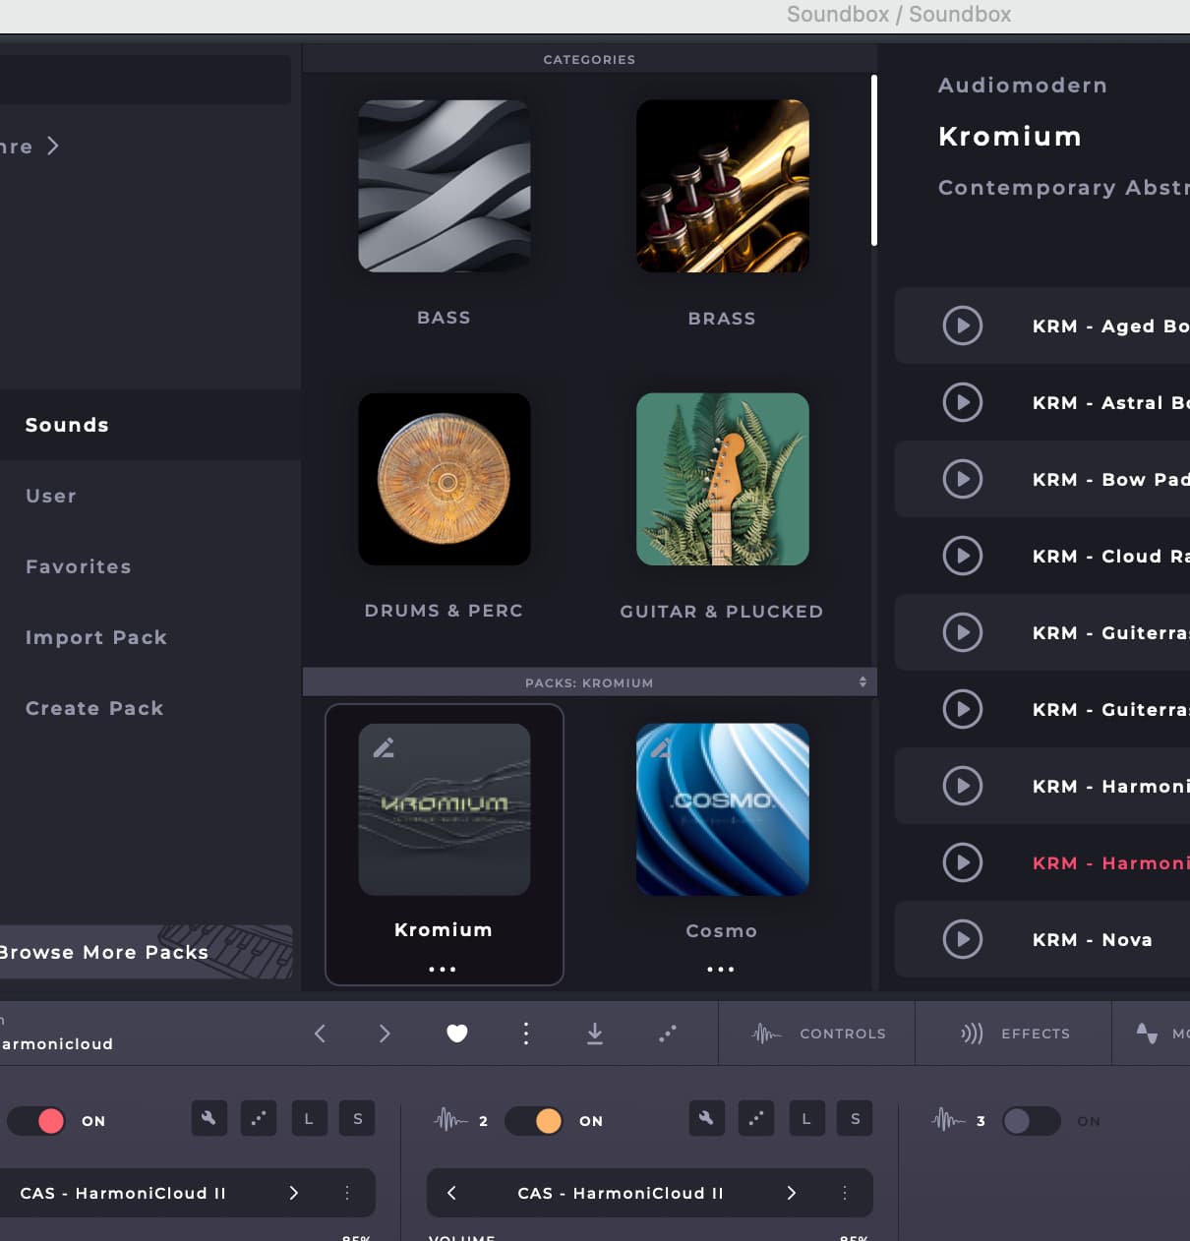Screen dimensions: 1190x1241
Task: Select the "KRM - Cloud Ra" preset name
Action: coord(1111,557)
